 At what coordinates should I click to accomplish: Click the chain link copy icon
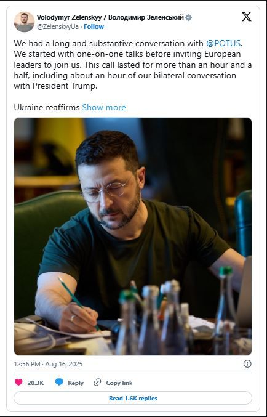[x=97, y=383]
